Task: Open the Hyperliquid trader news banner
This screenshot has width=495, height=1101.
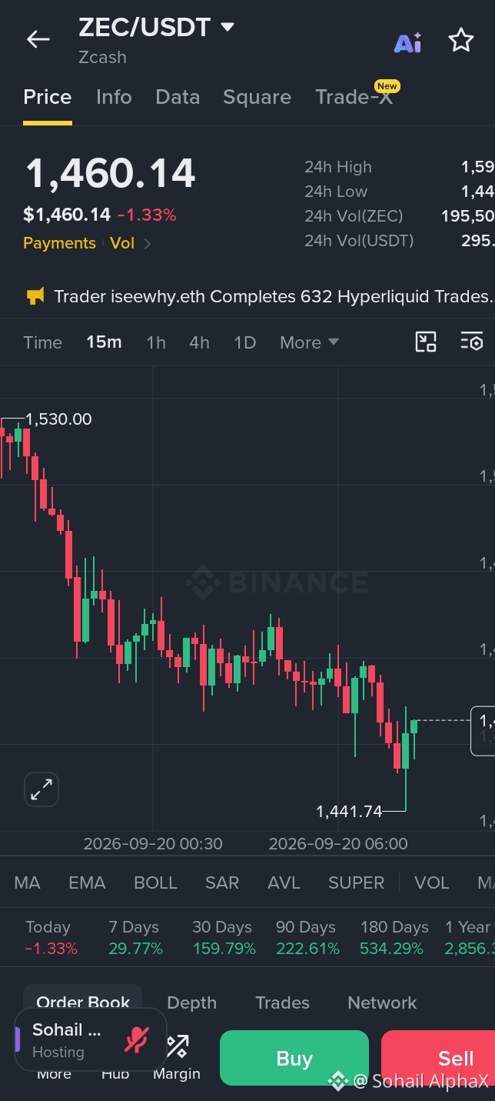Action: point(259,296)
